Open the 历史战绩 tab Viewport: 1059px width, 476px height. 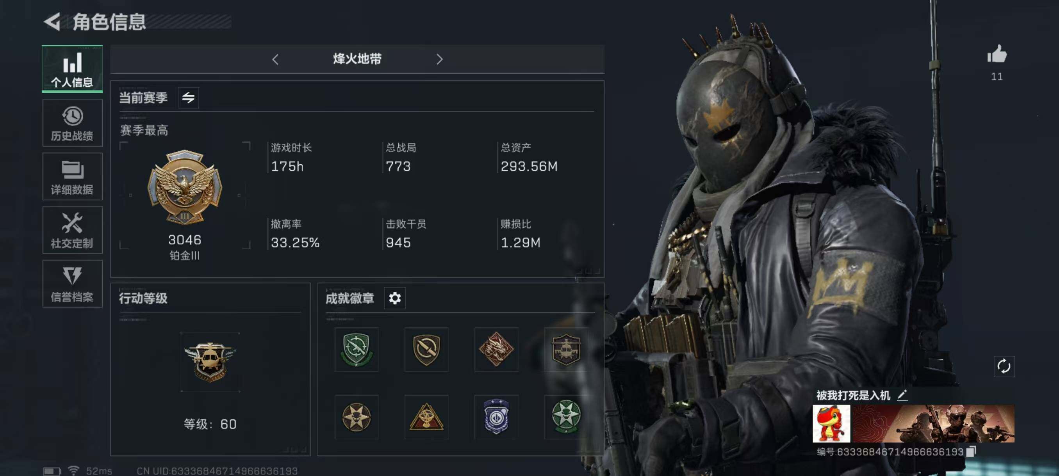click(x=72, y=123)
